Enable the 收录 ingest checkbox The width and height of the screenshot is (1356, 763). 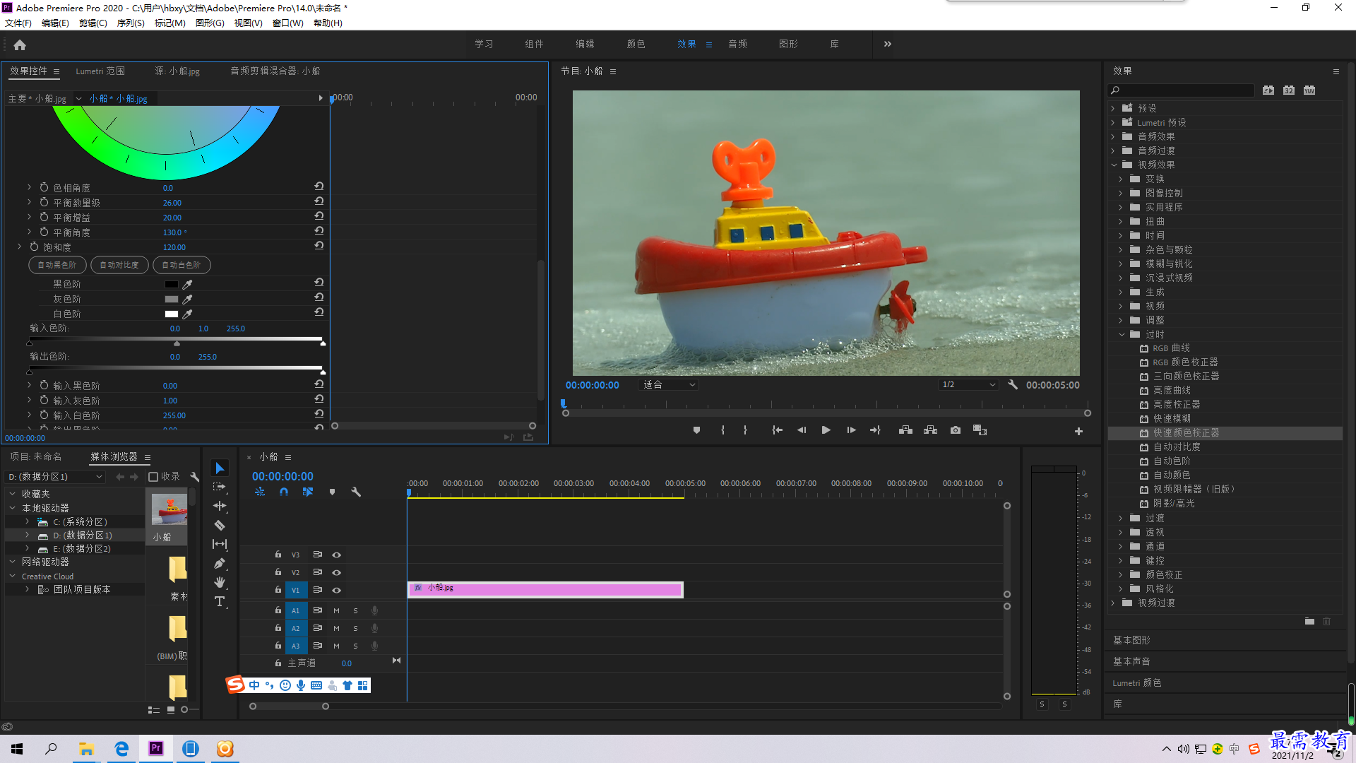point(153,477)
